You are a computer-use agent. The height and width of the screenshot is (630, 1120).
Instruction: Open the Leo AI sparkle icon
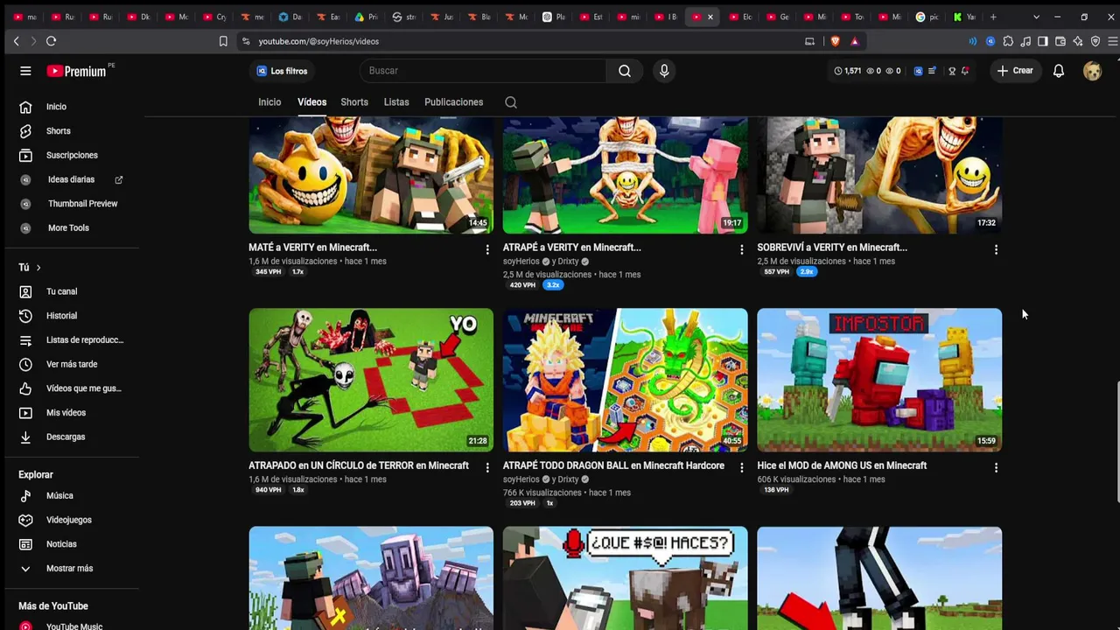click(1078, 41)
